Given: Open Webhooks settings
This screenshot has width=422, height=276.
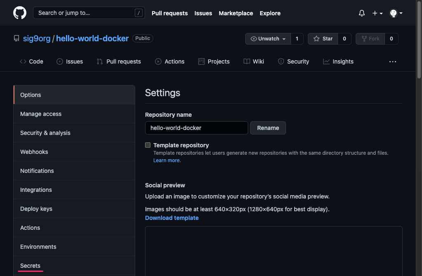Looking at the screenshot, I should tap(74, 152).
